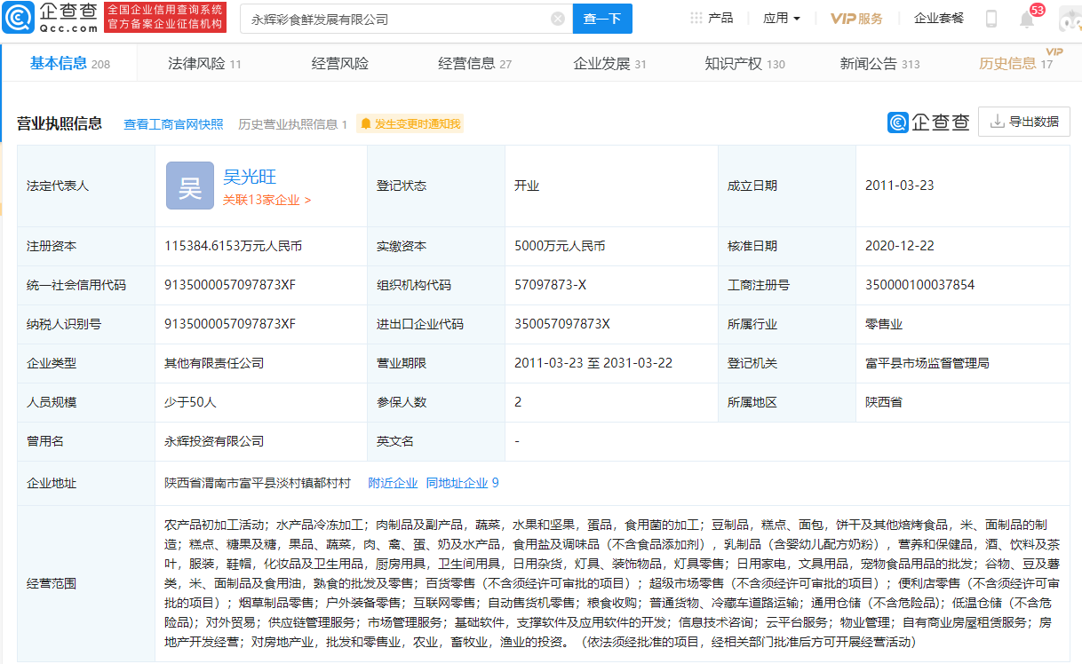Click the 企查查 logo beside 导出数据
Viewport: 1082px width, 664px height.
coord(928,123)
